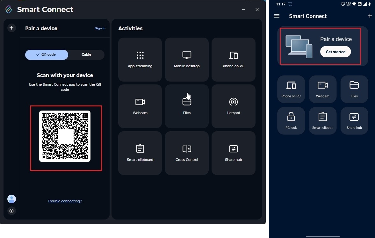The image size is (375, 238).
Task: Tap the Get started button
Action: [x=335, y=52]
